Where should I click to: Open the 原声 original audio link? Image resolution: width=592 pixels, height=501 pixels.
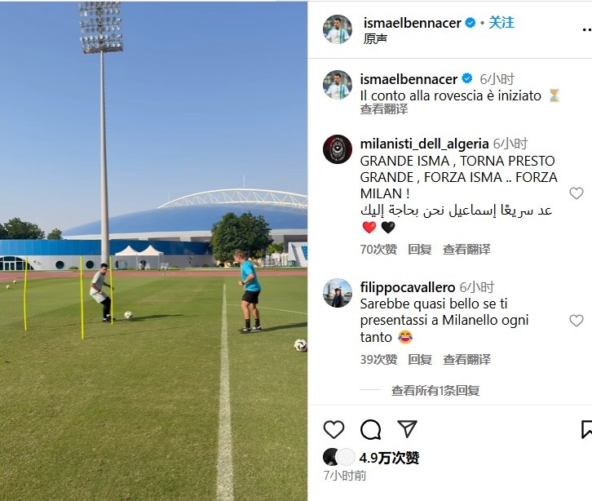tap(375, 38)
